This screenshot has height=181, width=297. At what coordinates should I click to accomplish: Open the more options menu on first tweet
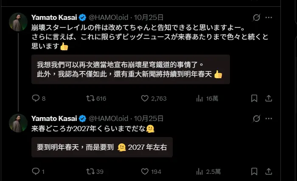tap(269, 17)
